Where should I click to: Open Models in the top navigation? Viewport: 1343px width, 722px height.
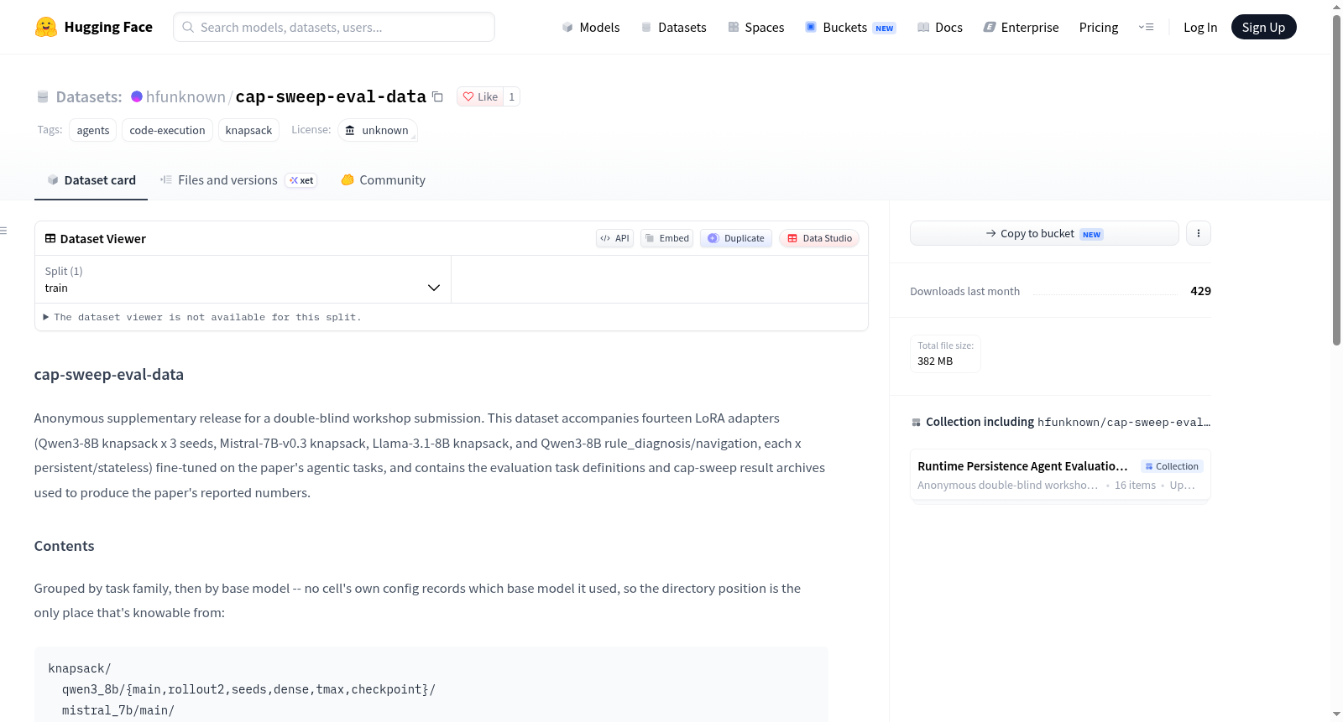(x=591, y=27)
